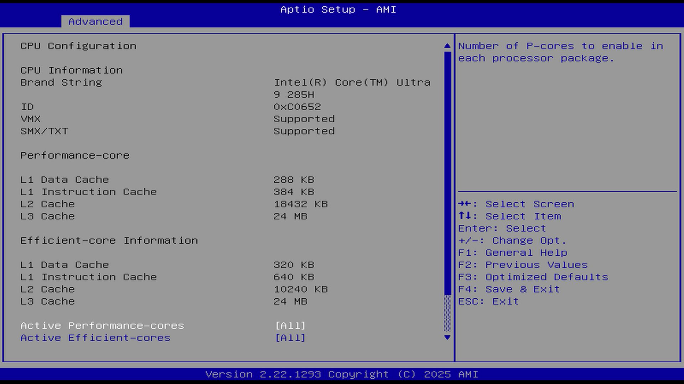Click the F4: Save & Exit hint
This screenshot has width=684, height=384.
pyautogui.click(x=509, y=289)
